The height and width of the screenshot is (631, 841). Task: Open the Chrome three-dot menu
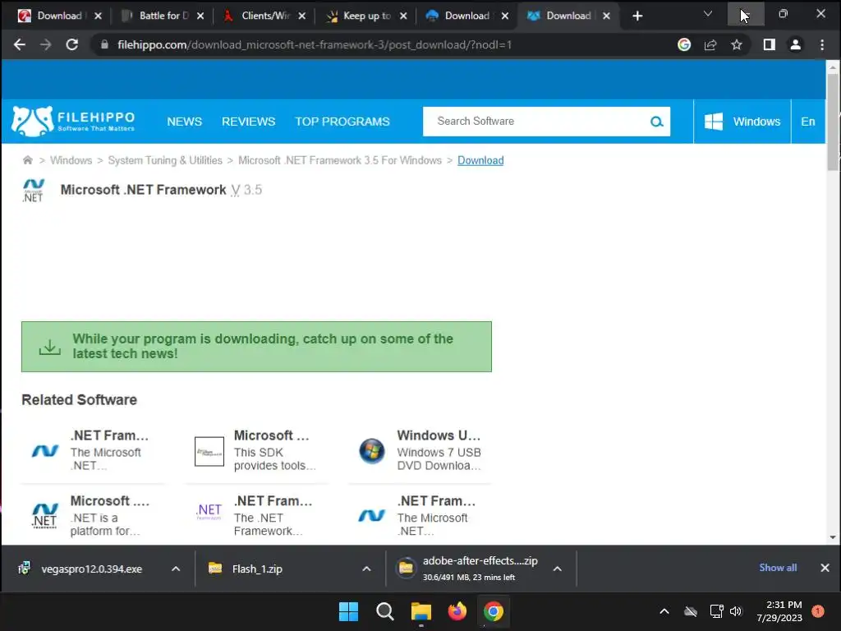point(821,44)
